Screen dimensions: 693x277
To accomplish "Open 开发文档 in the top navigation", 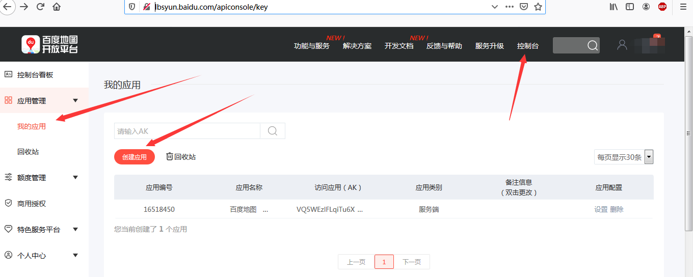I will 398,46.
